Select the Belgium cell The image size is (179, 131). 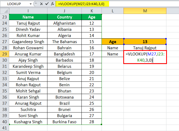pyautogui.click(x=64, y=72)
